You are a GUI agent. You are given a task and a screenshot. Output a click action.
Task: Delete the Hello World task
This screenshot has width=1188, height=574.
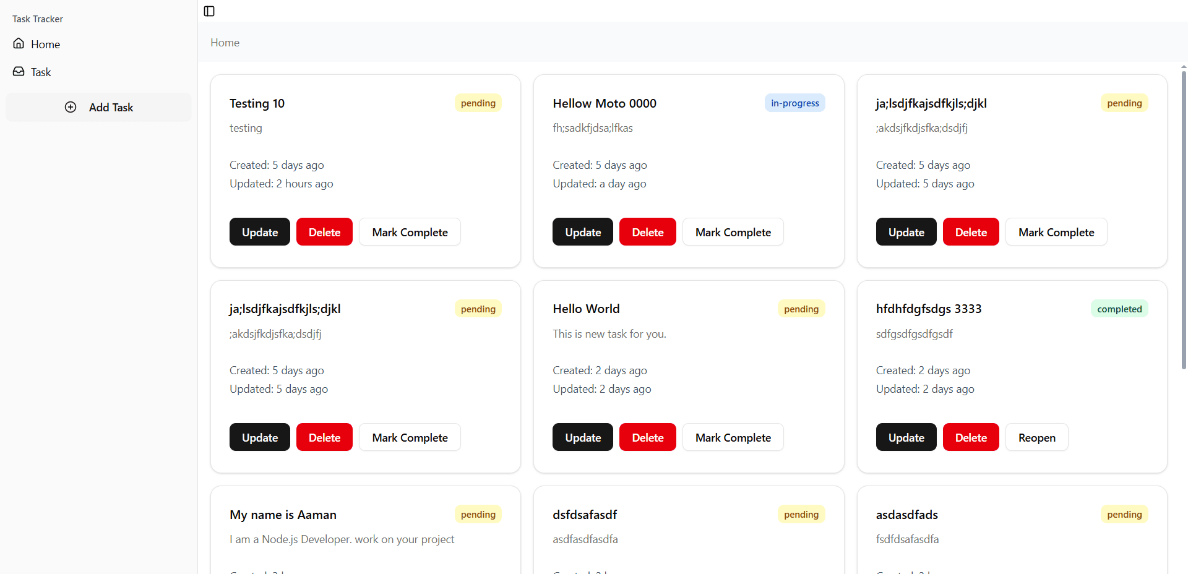pyautogui.click(x=648, y=437)
